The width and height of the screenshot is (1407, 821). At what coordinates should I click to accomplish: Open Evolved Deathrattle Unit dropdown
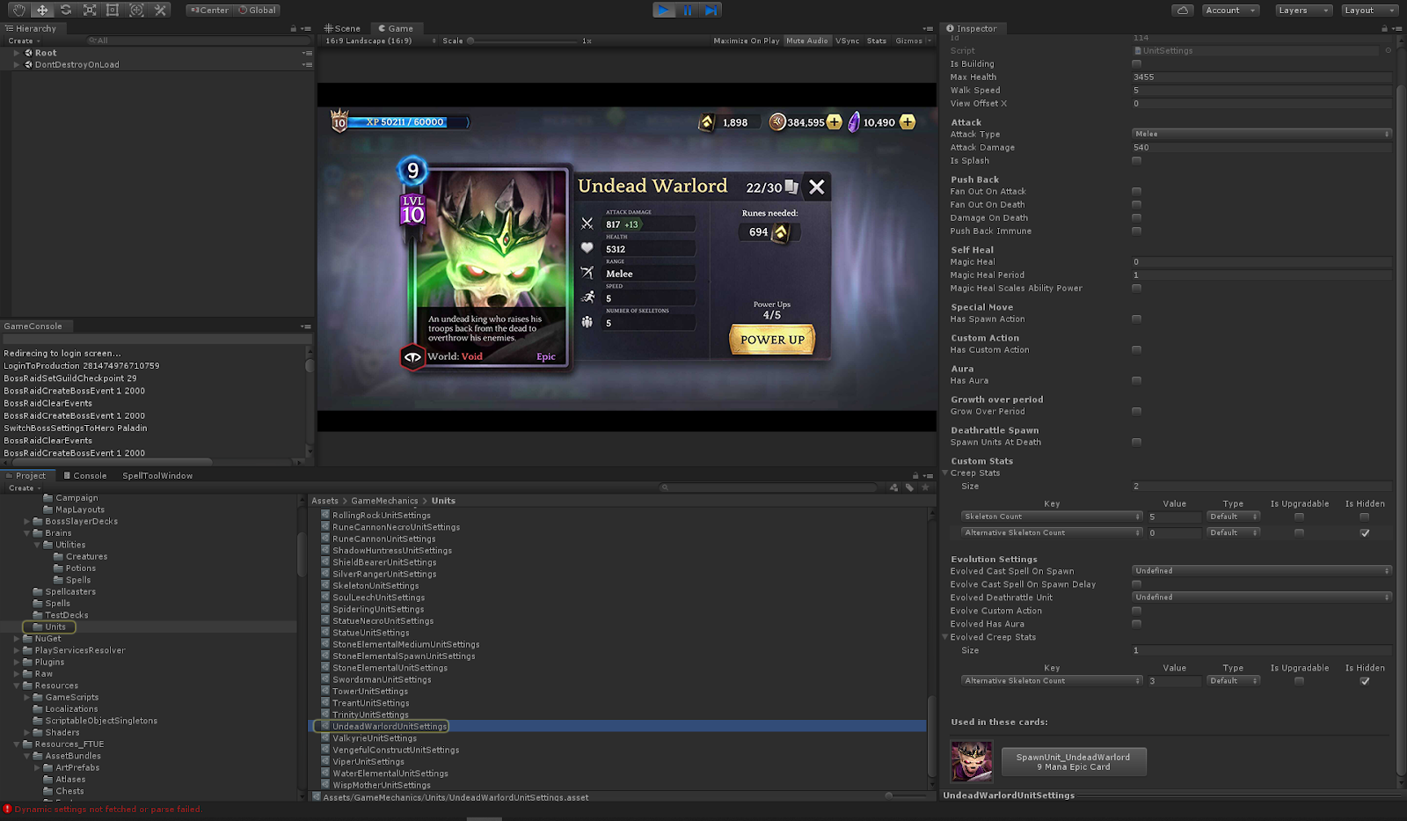(x=1262, y=597)
